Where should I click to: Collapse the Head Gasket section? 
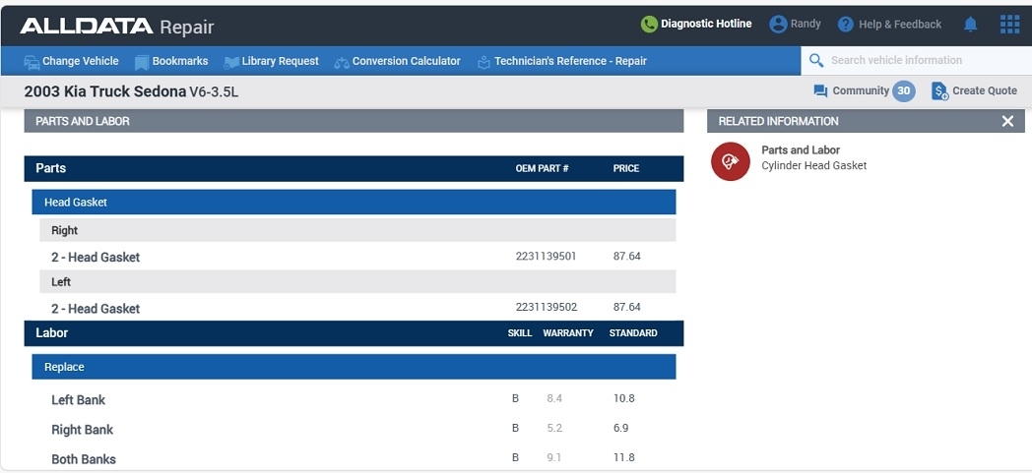(354, 203)
